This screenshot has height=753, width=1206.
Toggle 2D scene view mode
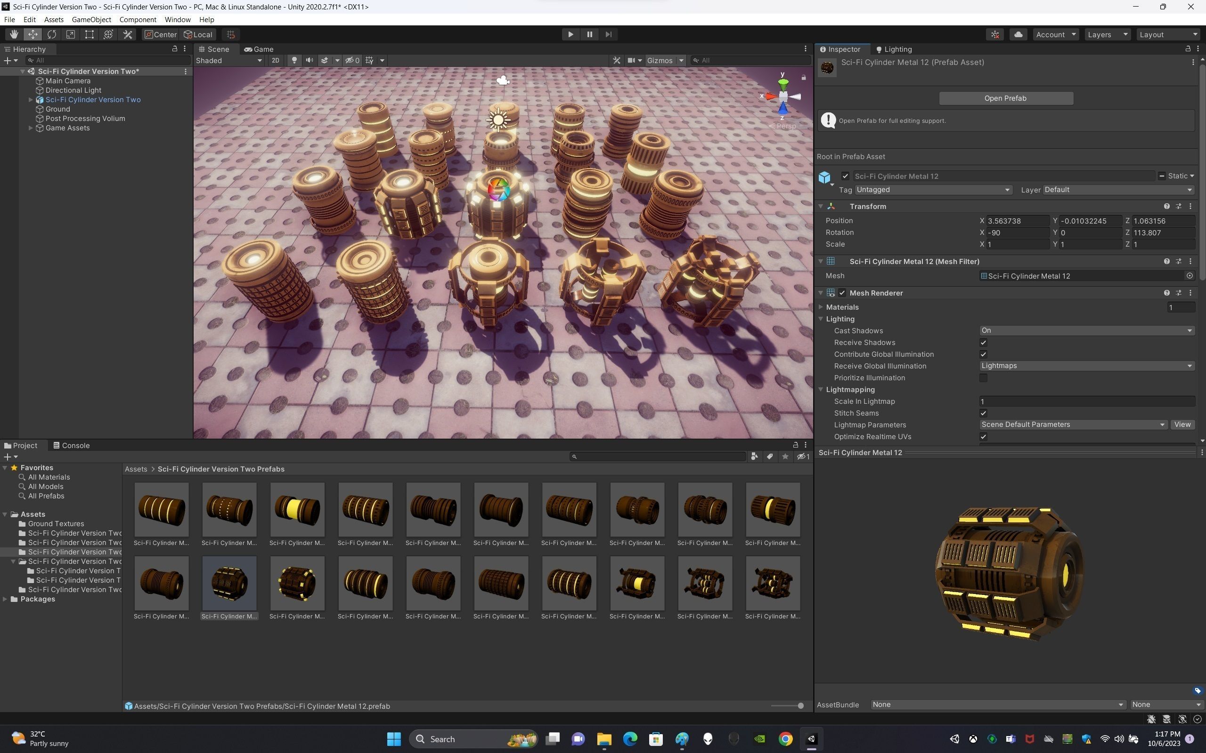coord(275,60)
